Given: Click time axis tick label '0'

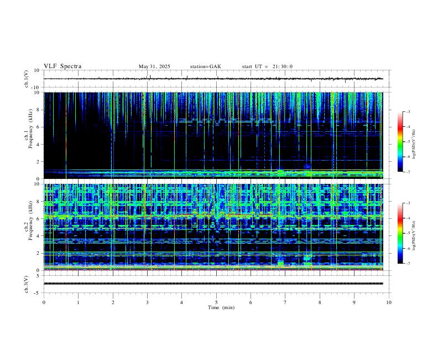Looking at the screenshot, I should click(44, 302).
